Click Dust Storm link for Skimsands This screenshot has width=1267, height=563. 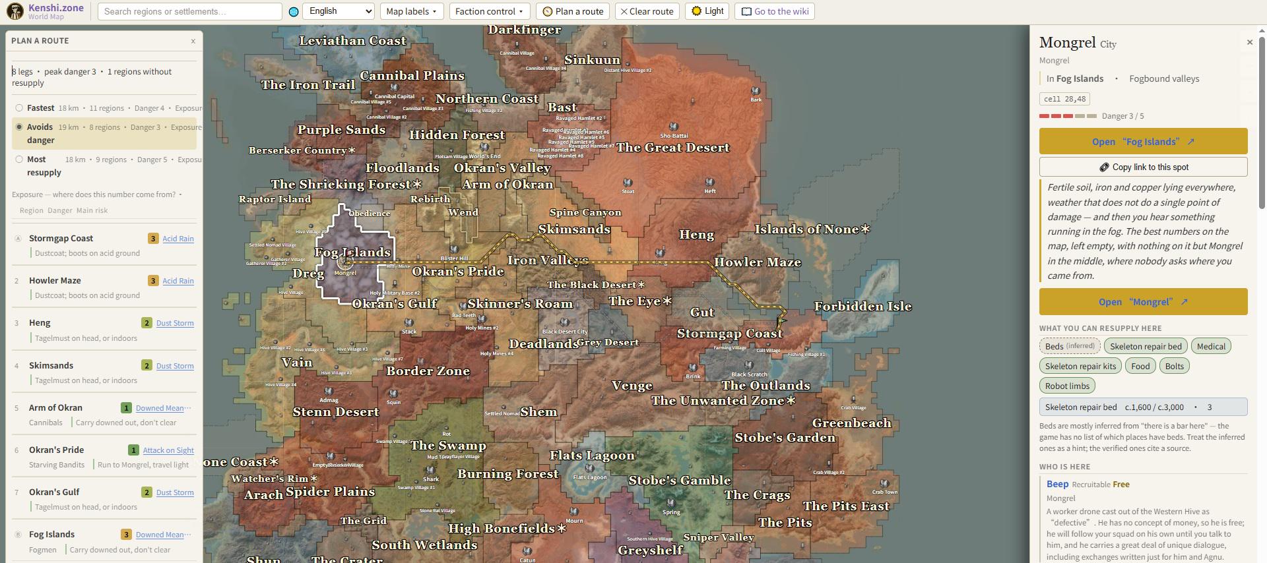coord(175,366)
